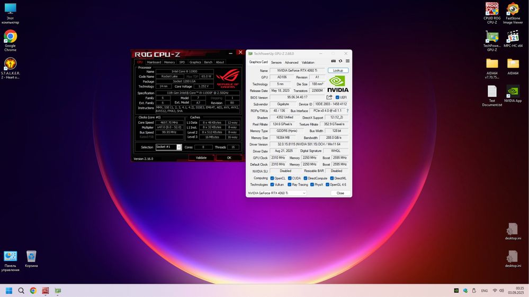Toggle the UEFI checkbox in GPU-Z
The width and height of the screenshot is (529, 297).
(337, 97)
